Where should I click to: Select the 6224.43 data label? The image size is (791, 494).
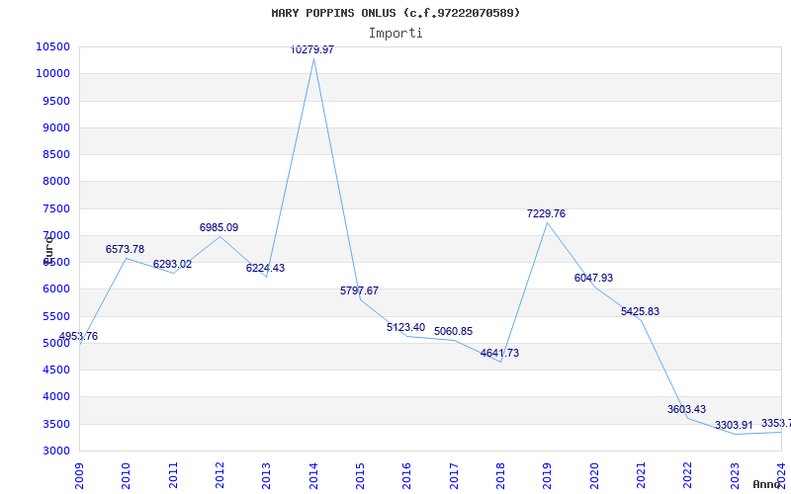pyautogui.click(x=265, y=268)
